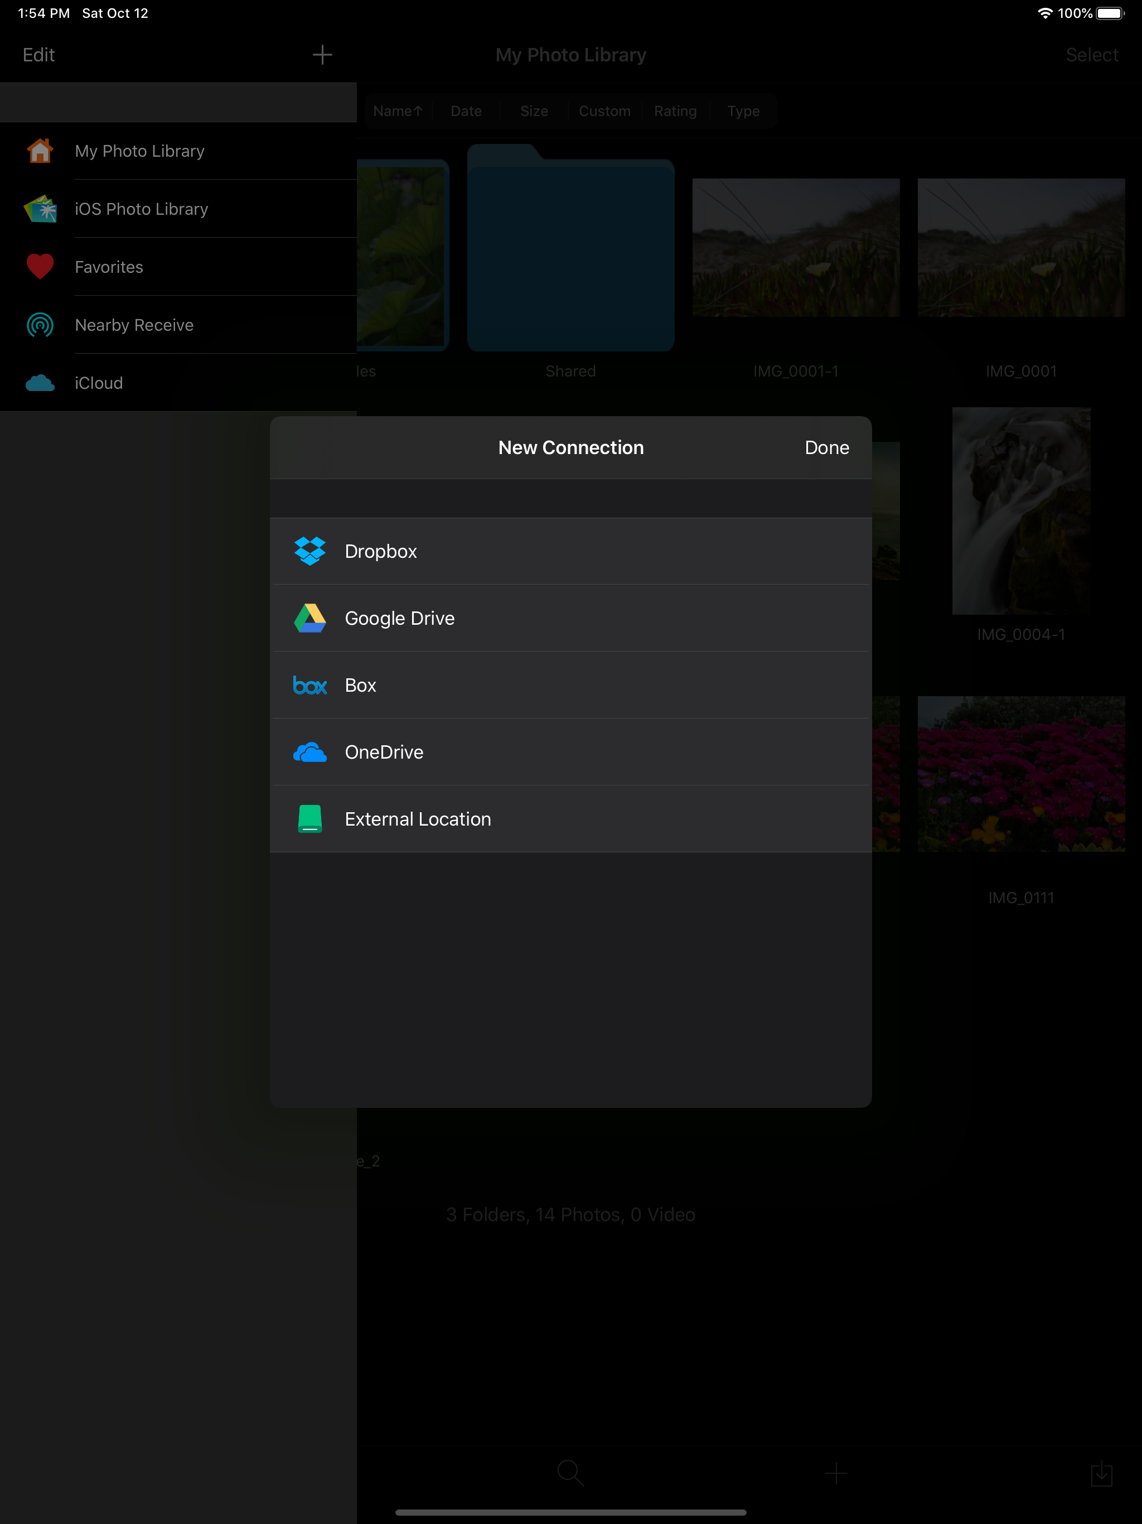The image size is (1142, 1524).
Task: Tap the Dropbox icon
Action: [309, 551]
